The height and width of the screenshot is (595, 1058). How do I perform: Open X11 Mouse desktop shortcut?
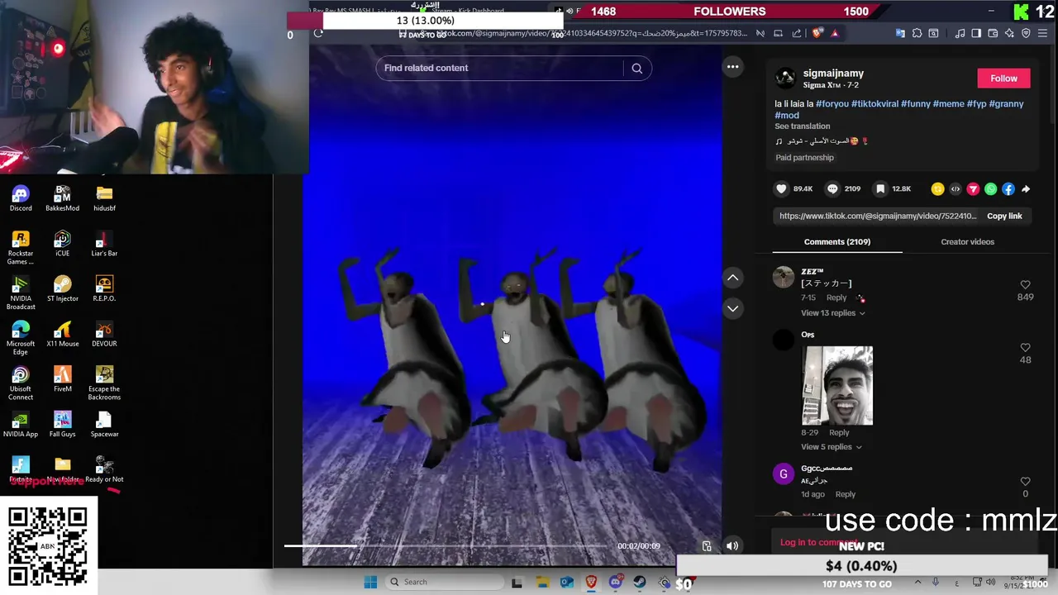(63, 334)
